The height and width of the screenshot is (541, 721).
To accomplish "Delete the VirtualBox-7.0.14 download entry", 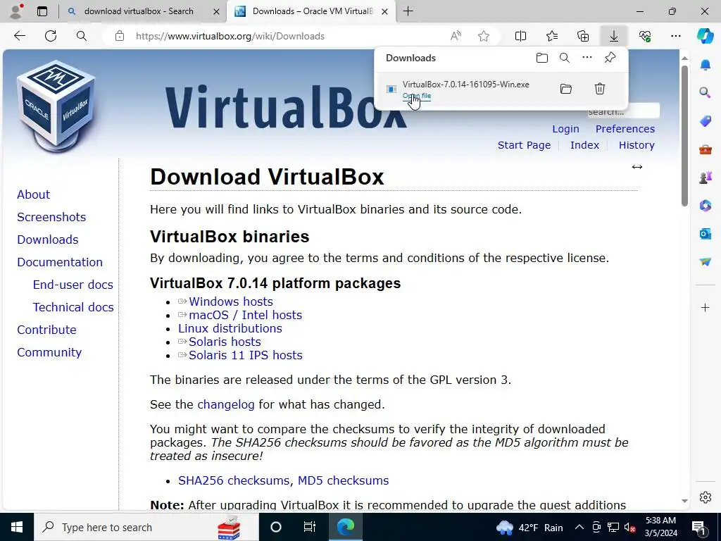I will click(600, 89).
